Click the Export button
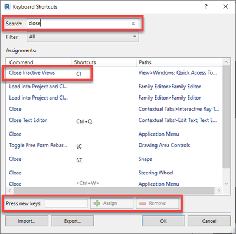This screenshot has width=236, height=234. pos(73,221)
